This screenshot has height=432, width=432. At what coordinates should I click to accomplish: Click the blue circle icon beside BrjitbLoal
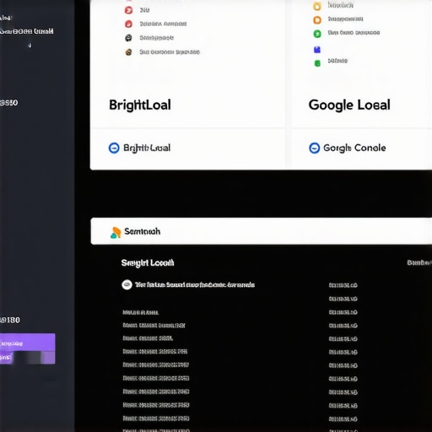(x=114, y=148)
